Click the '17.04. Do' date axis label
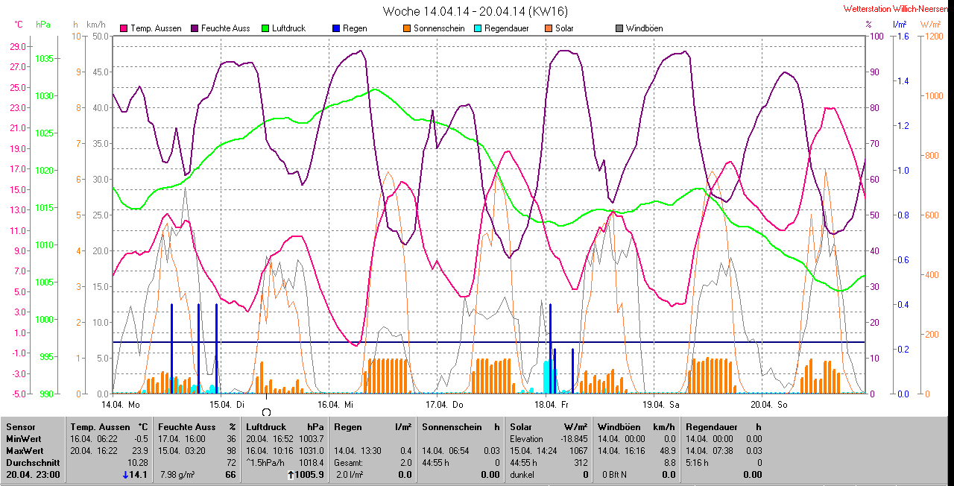 click(x=443, y=405)
